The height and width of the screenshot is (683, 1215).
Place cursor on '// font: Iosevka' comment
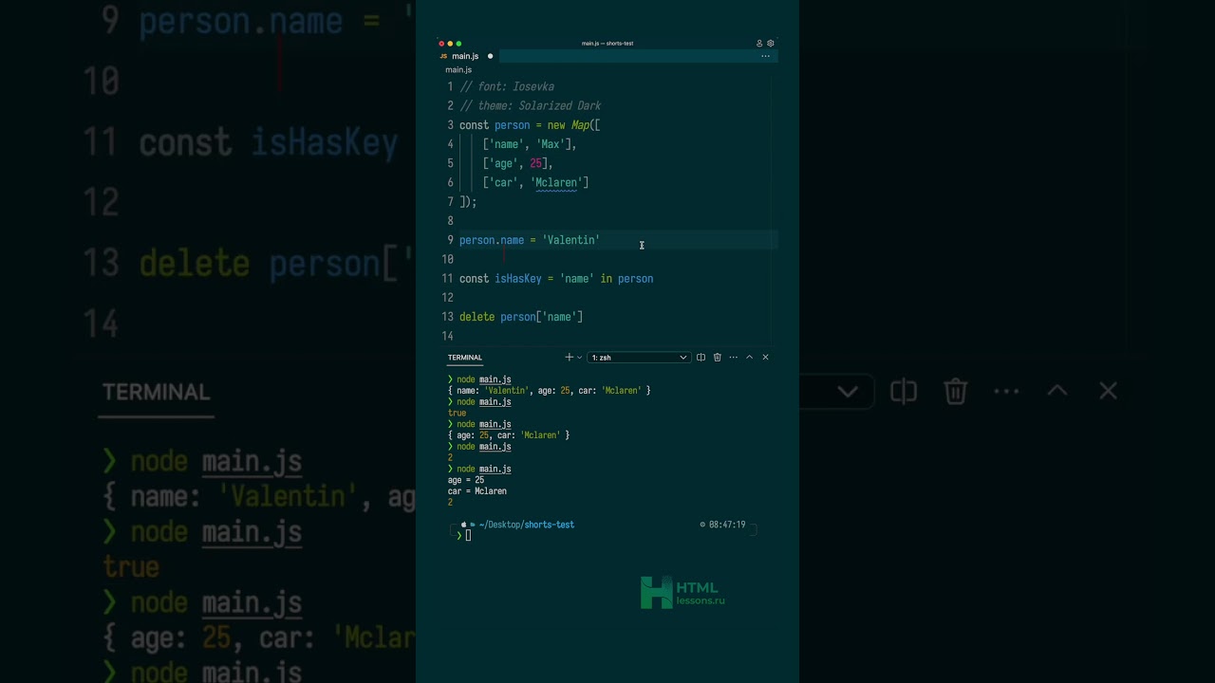[x=507, y=86]
